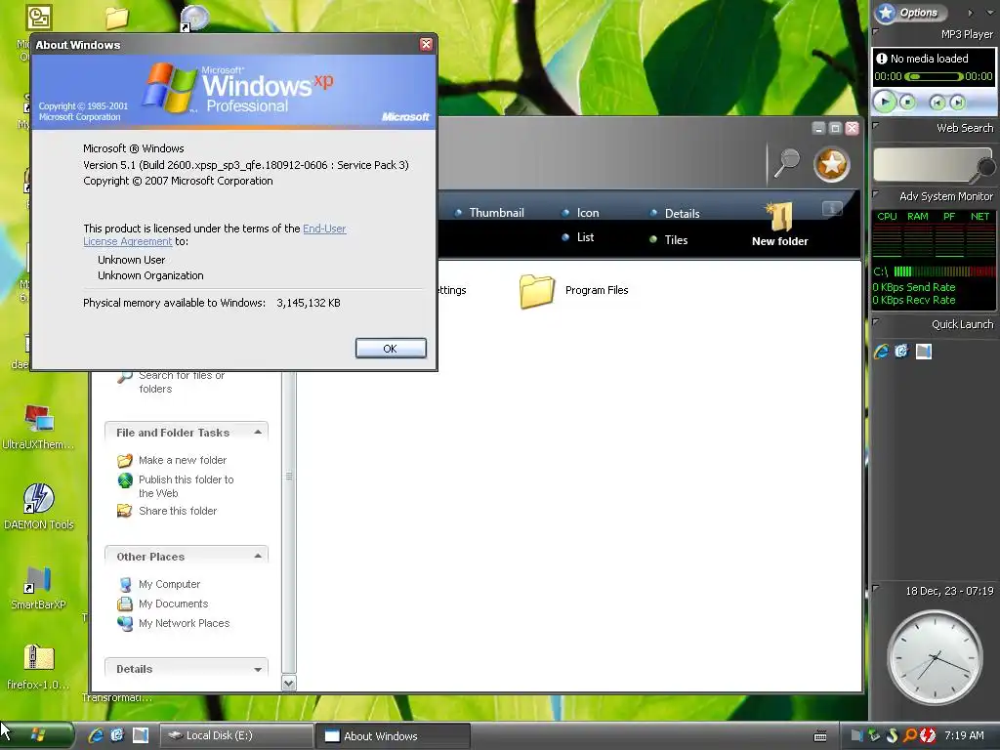
Task: Click the info button in Explorer toolbar
Action: pyautogui.click(x=832, y=209)
